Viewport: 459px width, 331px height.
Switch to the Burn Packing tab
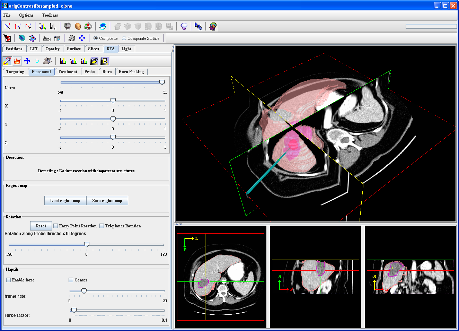pos(131,72)
